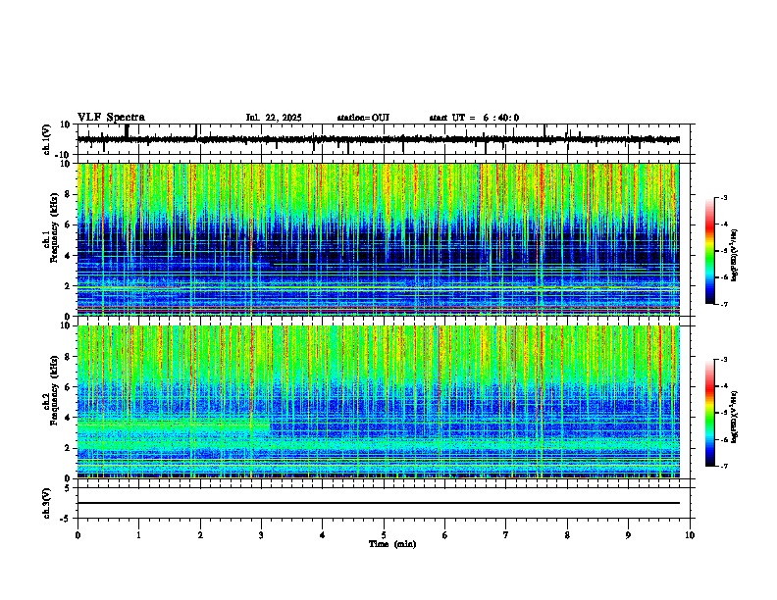Click the '-7' value on ch.2 colorbar
Image resolution: width=777 pixels, height=600 pixels.
point(723,466)
